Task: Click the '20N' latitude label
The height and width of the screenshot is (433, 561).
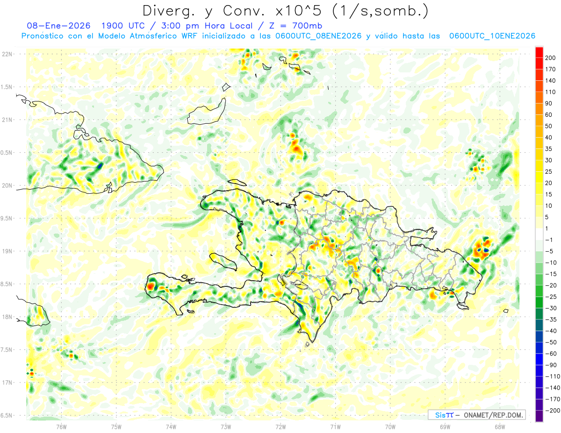Action: (x=7, y=185)
